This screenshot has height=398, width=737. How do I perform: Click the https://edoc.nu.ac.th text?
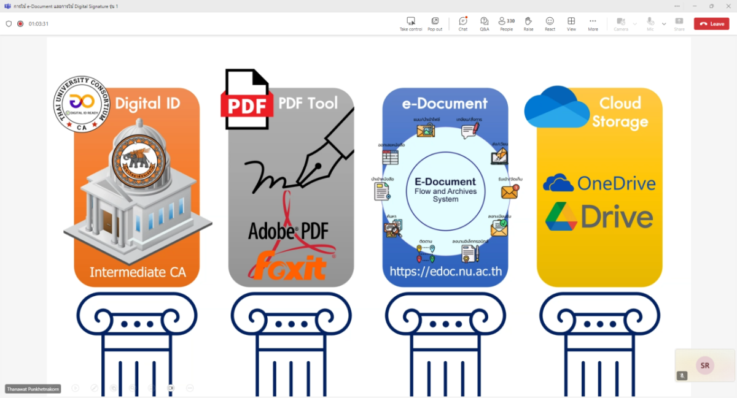coord(446,271)
